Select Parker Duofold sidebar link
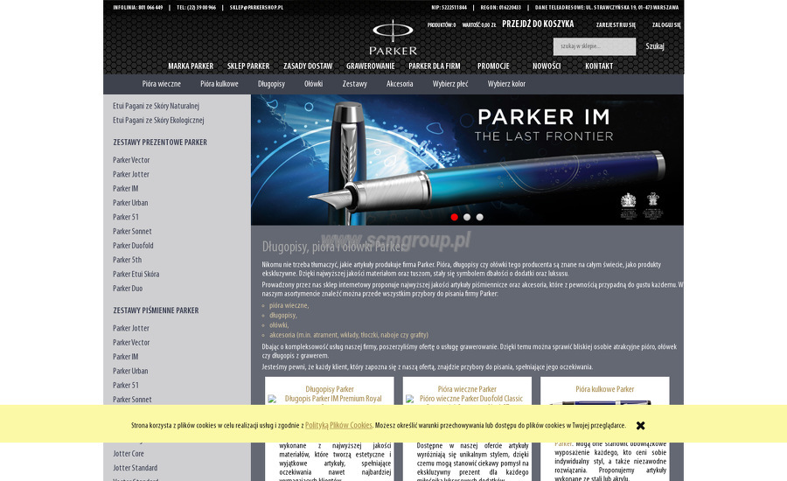The height and width of the screenshot is (481, 787). tap(133, 246)
